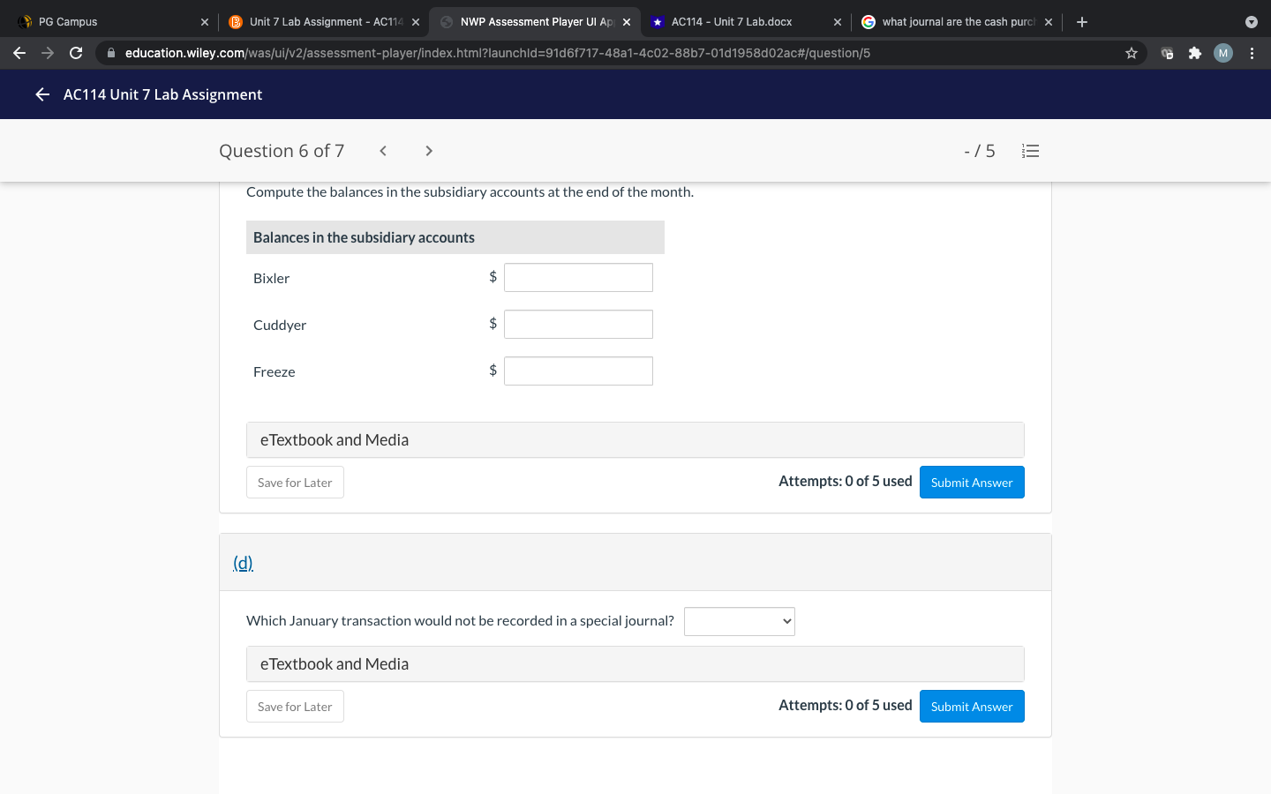
Task: Reload the current page
Action: [x=76, y=53]
